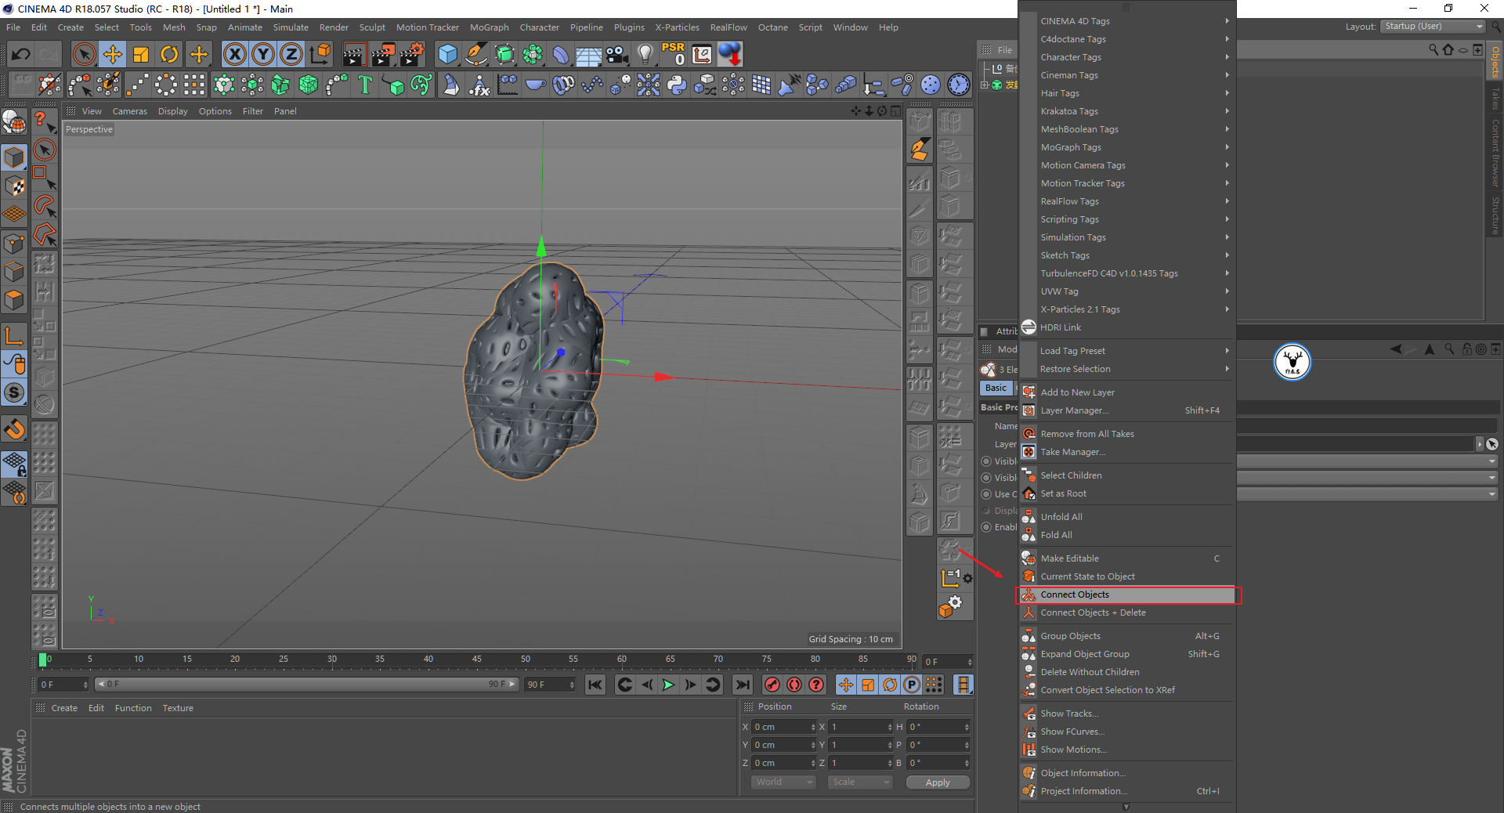Expand CINEMA 4D Tags submenu
The height and width of the screenshot is (813, 1504).
1128,21
